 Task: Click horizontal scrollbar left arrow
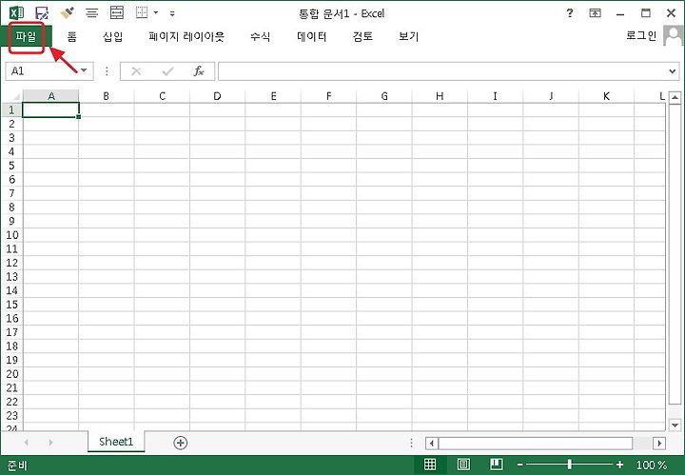pyautogui.click(x=432, y=443)
